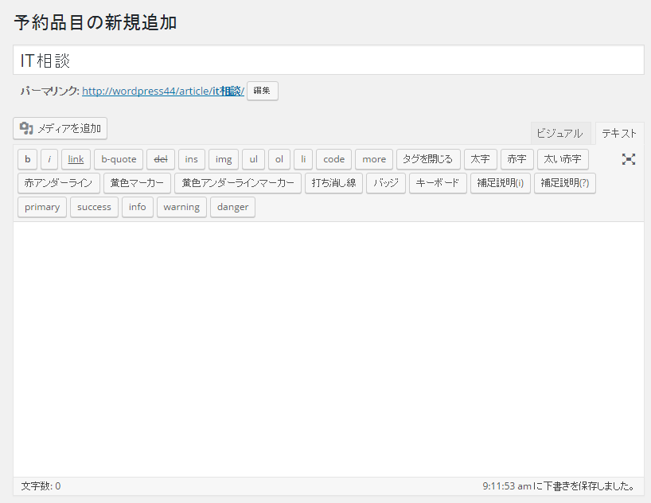Insert code tag with code button
Image resolution: width=651 pixels, height=503 pixels.
pos(333,159)
